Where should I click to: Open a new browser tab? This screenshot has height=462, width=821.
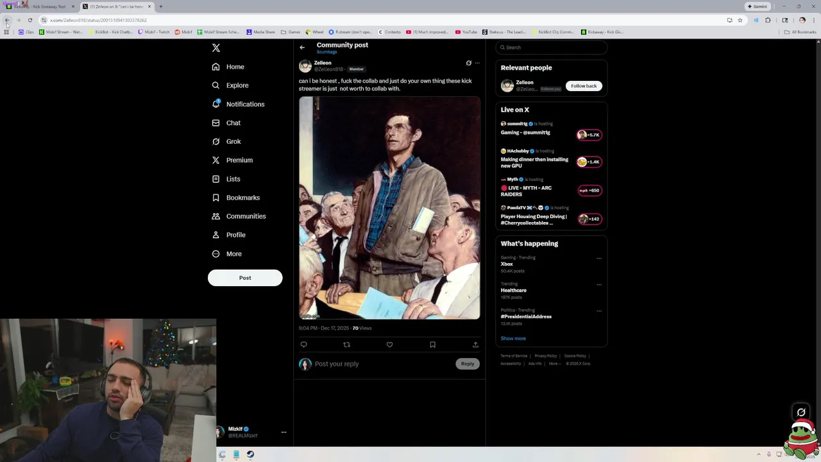coord(160,6)
